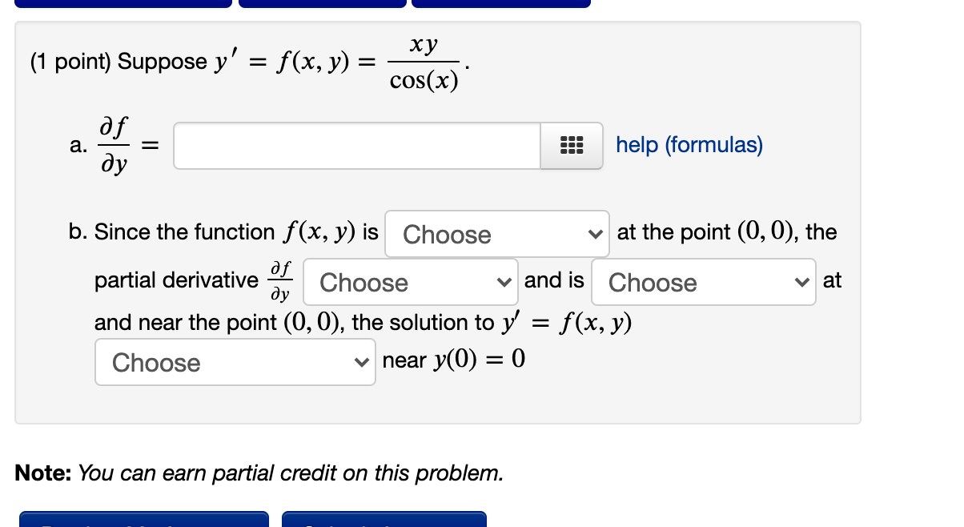The height and width of the screenshot is (527, 964).
Task: Click the rightmost top navigation button
Action: tap(501, 2)
